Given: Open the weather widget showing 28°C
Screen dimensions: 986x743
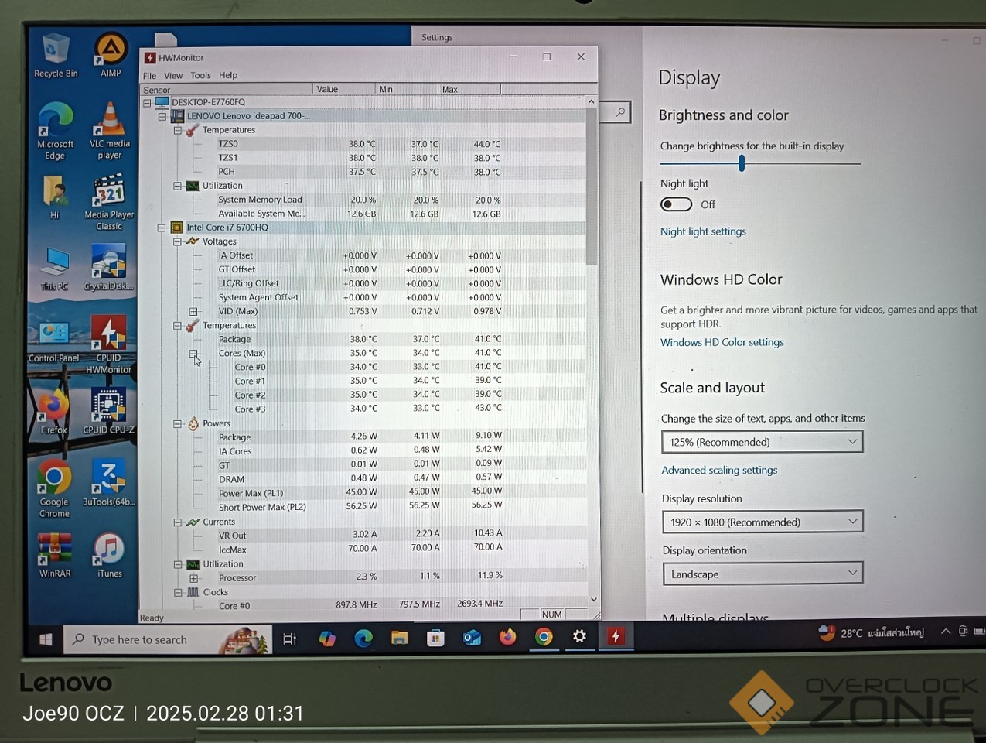Looking at the screenshot, I should click(872, 633).
